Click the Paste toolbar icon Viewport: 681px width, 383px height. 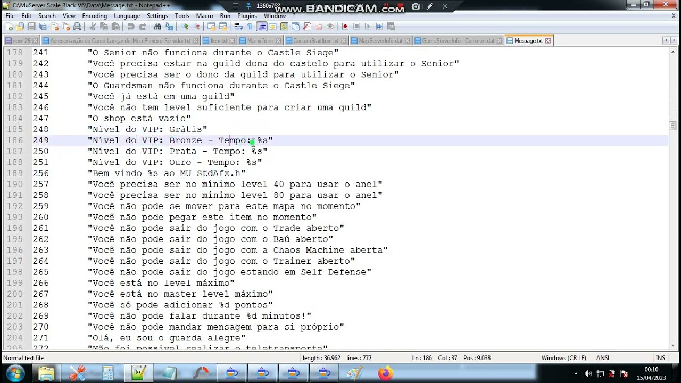tap(115, 27)
